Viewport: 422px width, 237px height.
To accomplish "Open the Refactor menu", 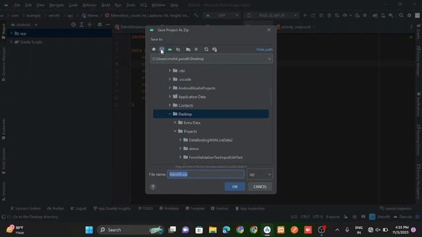I will pos(90,5).
